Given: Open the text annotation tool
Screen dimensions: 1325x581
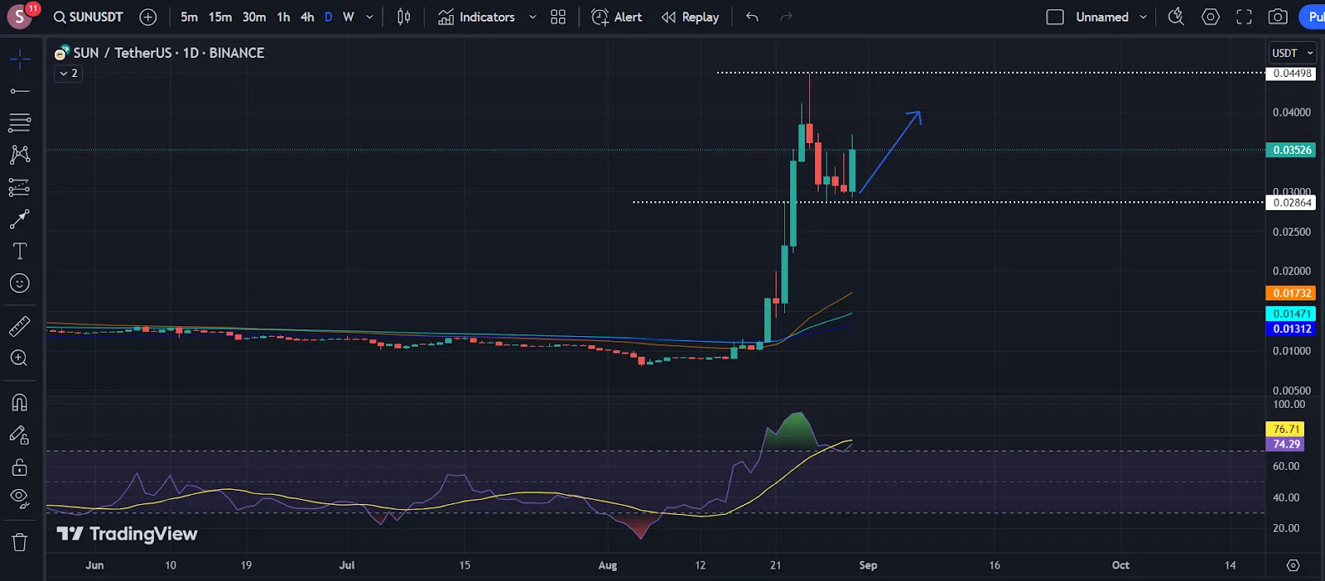Looking at the screenshot, I should 19,251.
